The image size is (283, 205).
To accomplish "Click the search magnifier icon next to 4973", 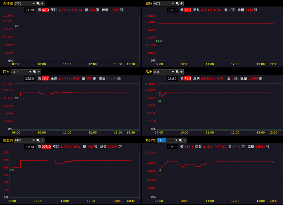I will (177, 3).
